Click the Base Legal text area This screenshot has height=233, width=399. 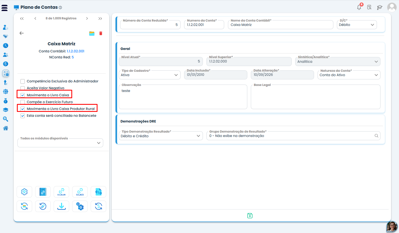click(316, 97)
